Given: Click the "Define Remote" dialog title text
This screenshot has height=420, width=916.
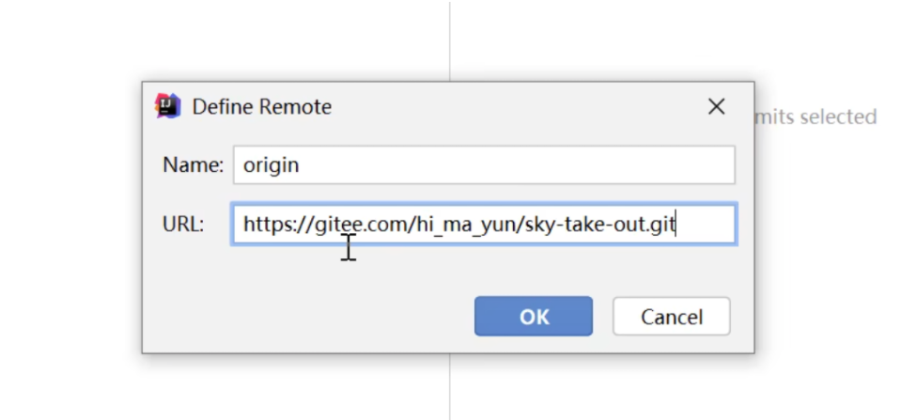Looking at the screenshot, I should point(261,107).
